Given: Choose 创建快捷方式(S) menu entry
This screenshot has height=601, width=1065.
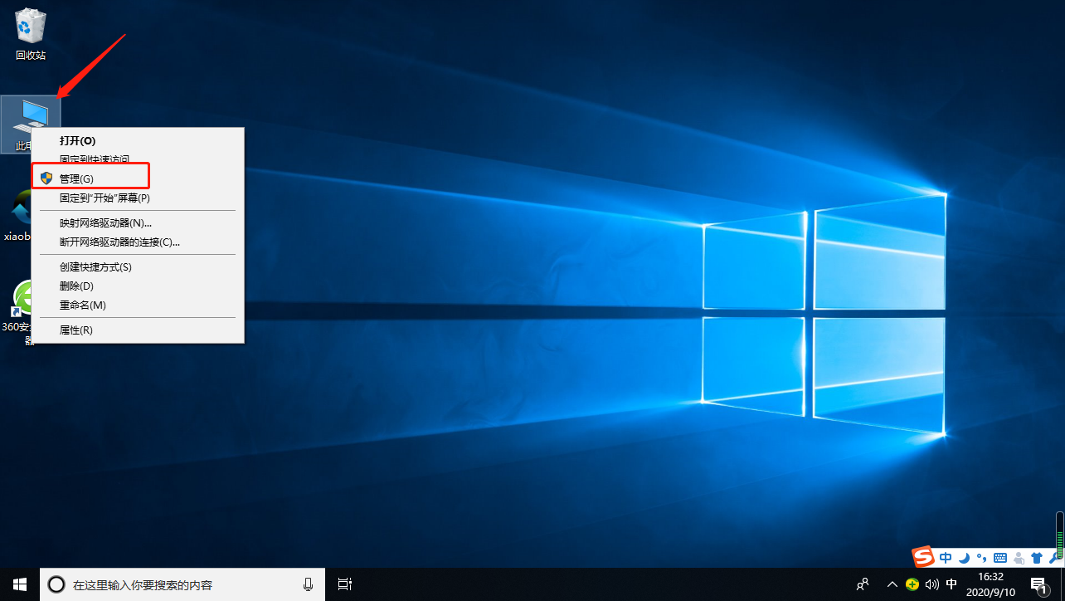Looking at the screenshot, I should point(138,266).
